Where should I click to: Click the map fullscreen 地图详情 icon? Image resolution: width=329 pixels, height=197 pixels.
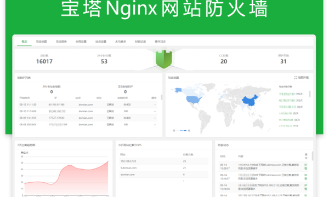[x=296, y=78]
